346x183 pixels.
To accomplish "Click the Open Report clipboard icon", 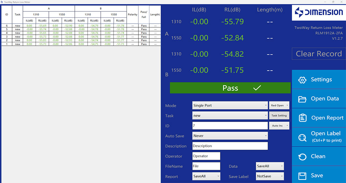I will click(302, 118).
